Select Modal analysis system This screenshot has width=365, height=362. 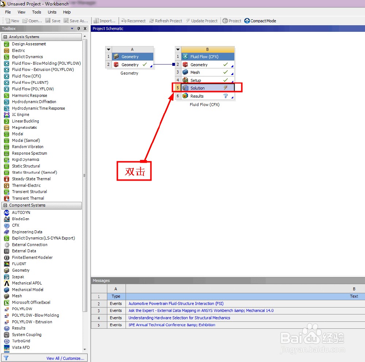[x=18, y=134]
